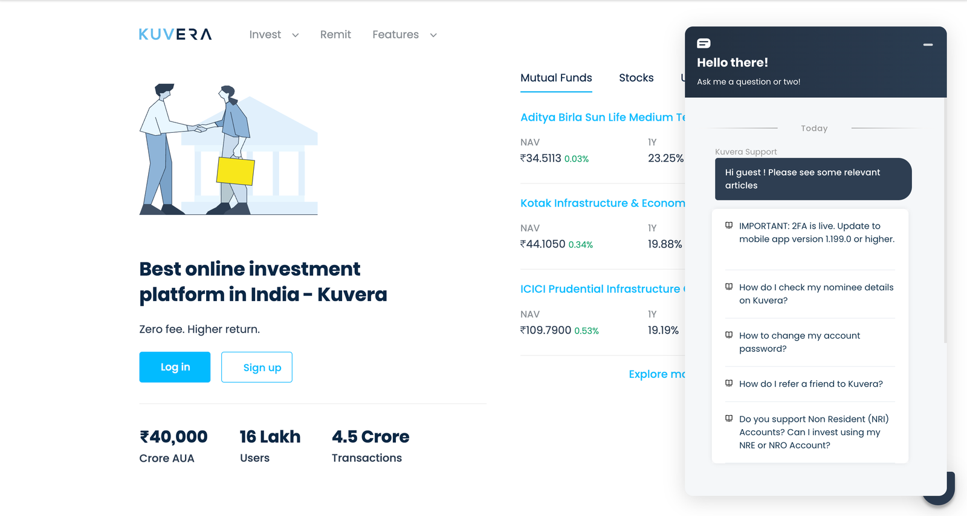This screenshot has height=516, width=967.
Task: Open the Non Resident (NRI) accounts article
Action: pyautogui.click(x=813, y=432)
